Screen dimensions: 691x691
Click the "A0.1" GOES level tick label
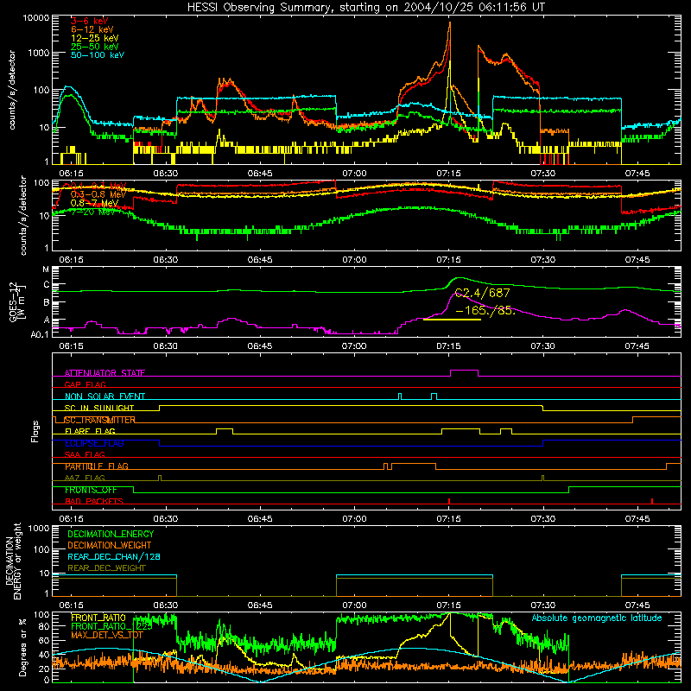coord(40,334)
